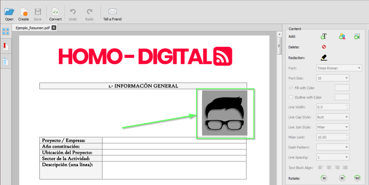The height and width of the screenshot is (185, 369).
Task: Expand the Line Join Style dropdown
Action: pos(333,127)
